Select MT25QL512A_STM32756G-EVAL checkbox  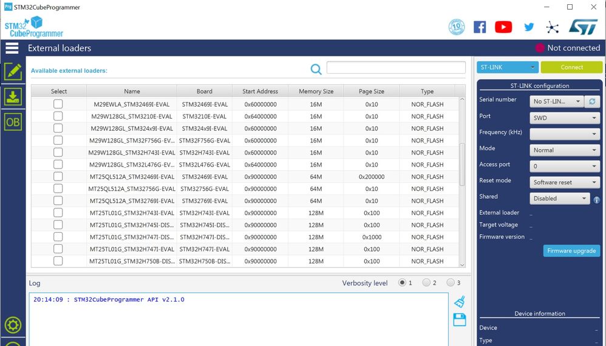click(58, 188)
